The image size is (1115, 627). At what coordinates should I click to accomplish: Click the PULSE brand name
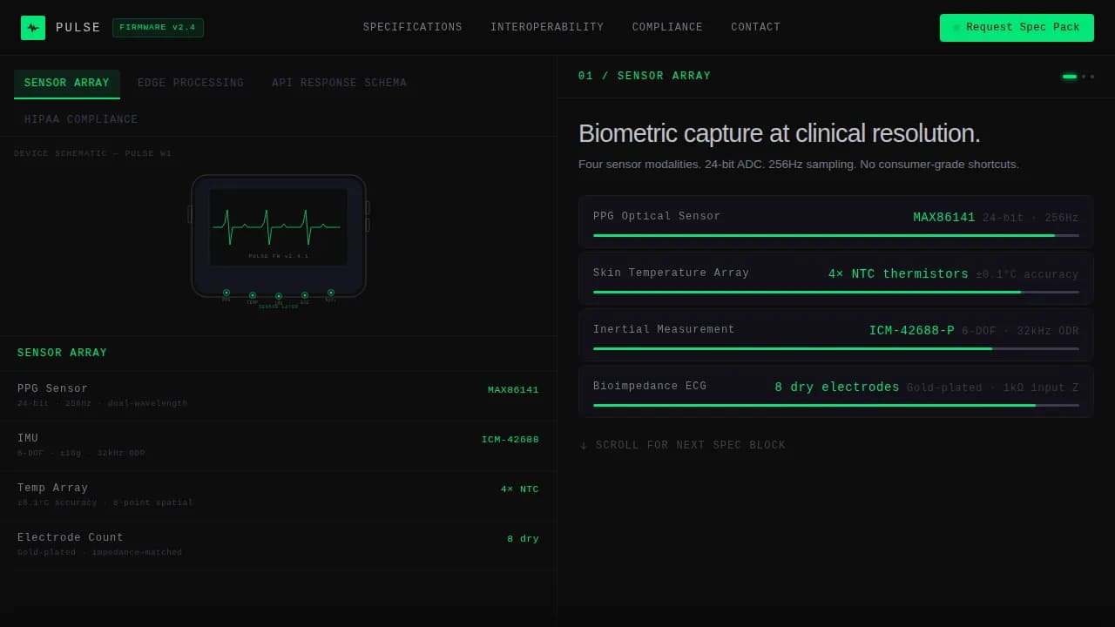click(x=78, y=28)
